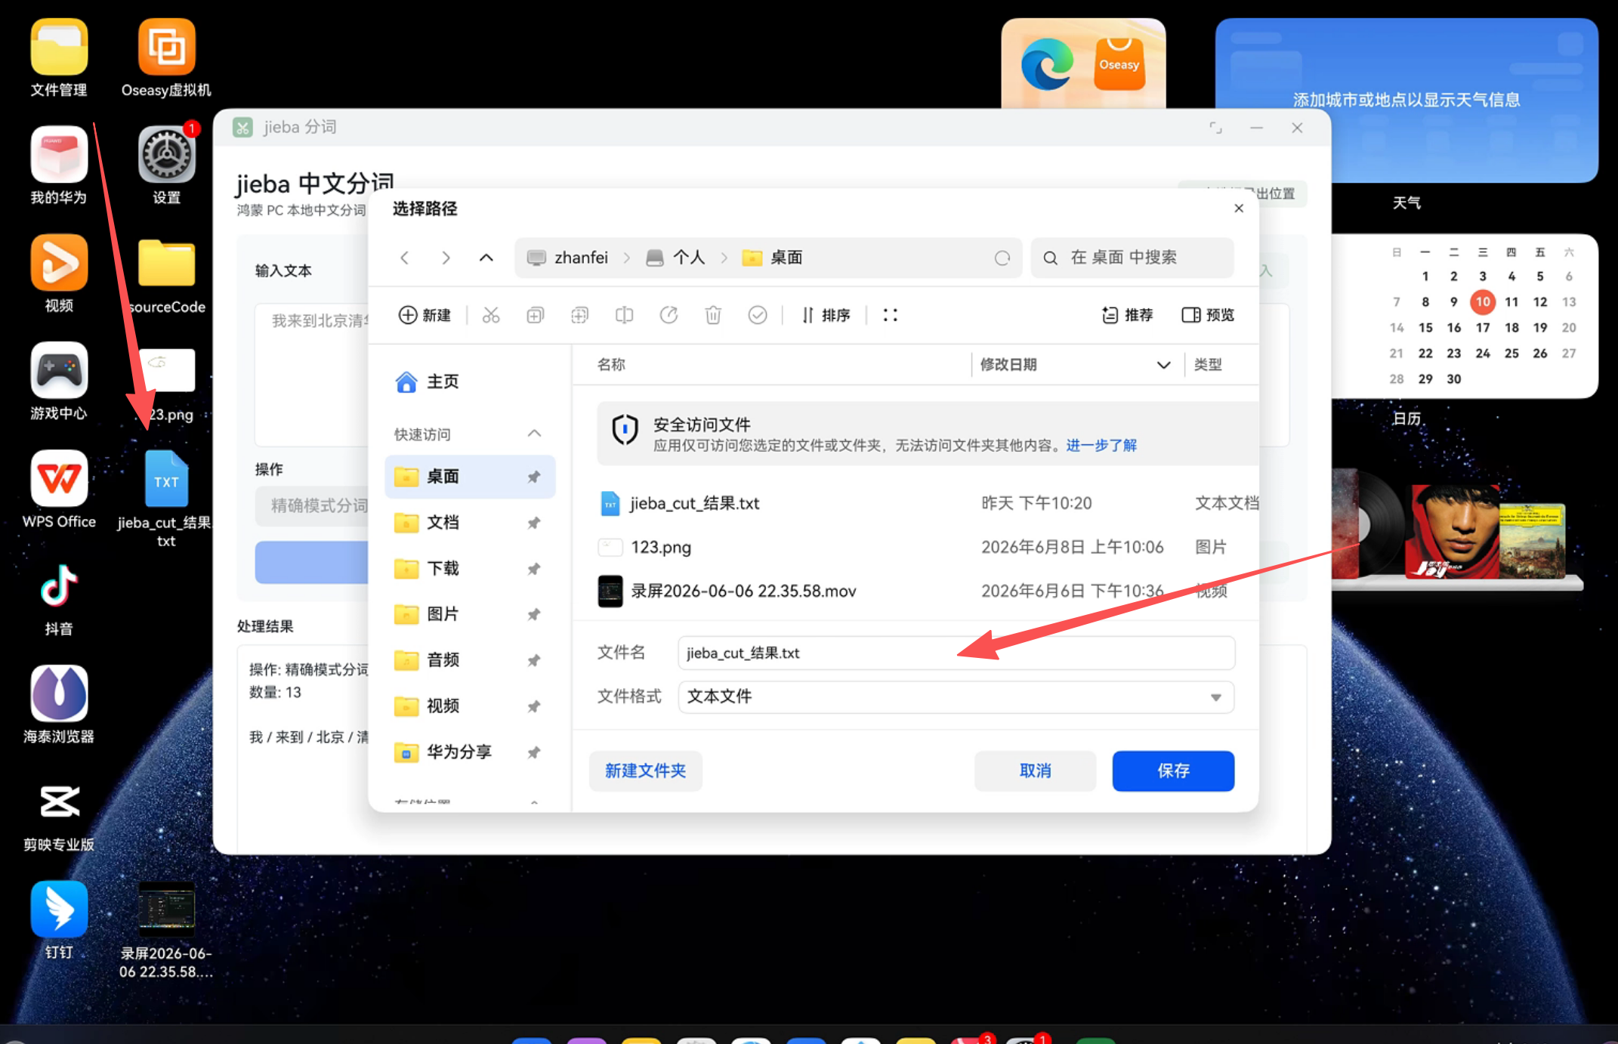Viewport: 1618px width, 1044px height.
Task: Open 视频 folder in sidebar
Action: [x=470, y=706]
